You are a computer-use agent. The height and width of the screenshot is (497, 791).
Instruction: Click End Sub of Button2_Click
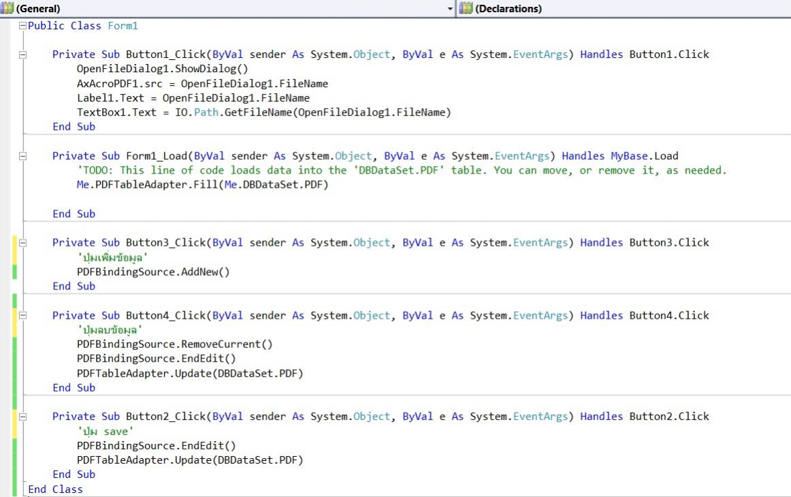click(x=74, y=475)
